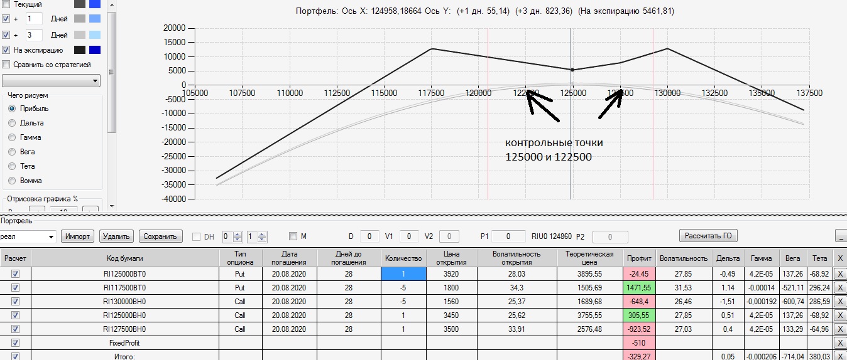Screen dimensions: 847x360
Task: Uncheck the На экспирацию checkbox
Action: pyautogui.click(x=6, y=50)
